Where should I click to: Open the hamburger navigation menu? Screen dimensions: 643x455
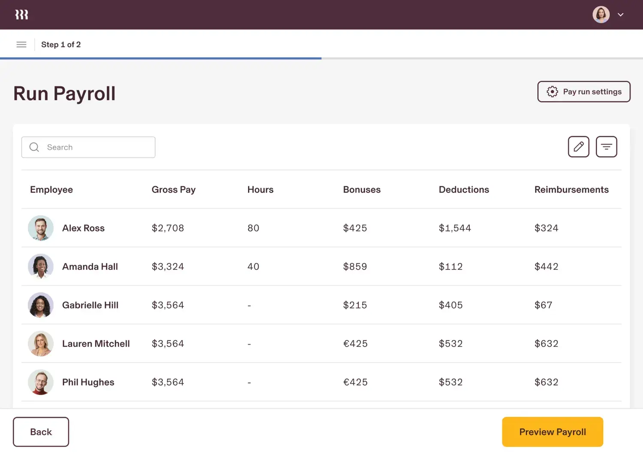[21, 44]
